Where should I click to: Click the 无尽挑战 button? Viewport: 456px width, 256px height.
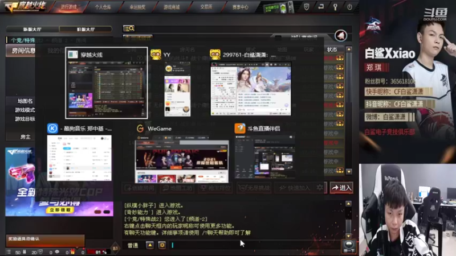[254, 188]
